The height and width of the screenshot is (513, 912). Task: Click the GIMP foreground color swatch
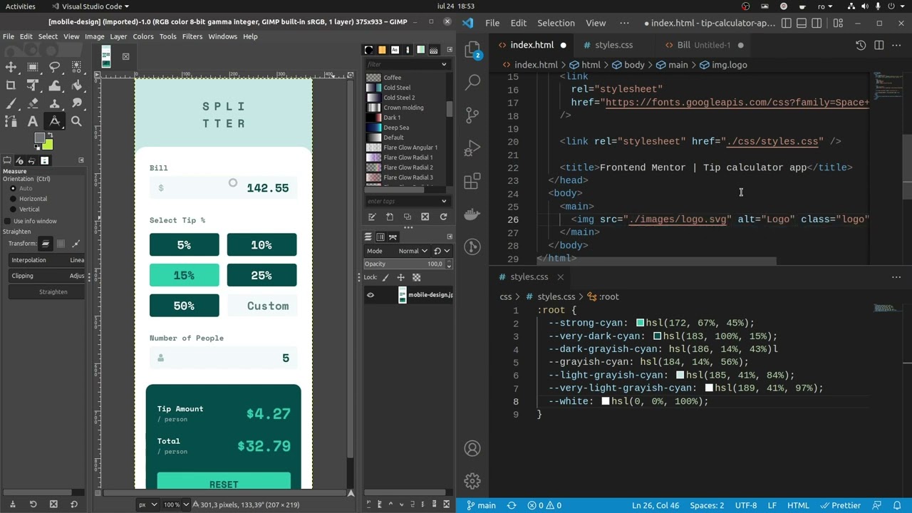coord(40,139)
